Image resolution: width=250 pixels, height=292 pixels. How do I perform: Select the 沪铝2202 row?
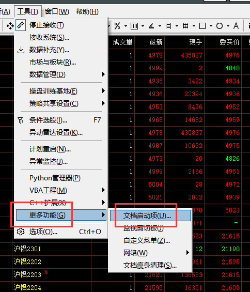tap(27, 262)
